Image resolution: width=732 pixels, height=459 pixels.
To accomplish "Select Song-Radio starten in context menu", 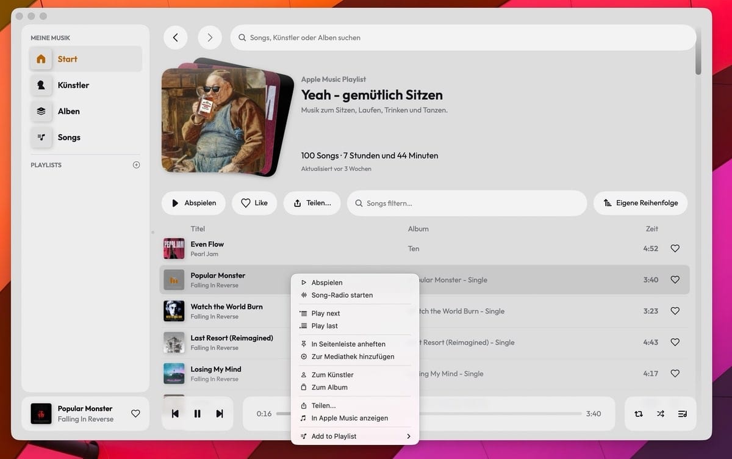I will [x=342, y=295].
